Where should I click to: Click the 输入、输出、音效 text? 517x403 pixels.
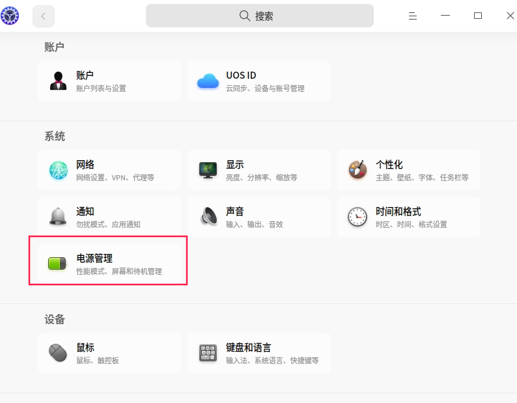[254, 225]
